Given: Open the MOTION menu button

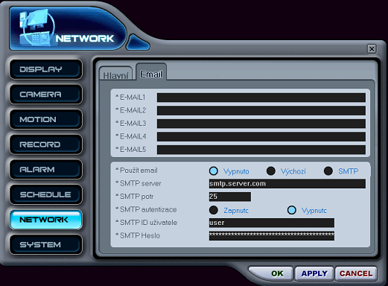Looking at the screenshot, I should (x=46, y=119).
